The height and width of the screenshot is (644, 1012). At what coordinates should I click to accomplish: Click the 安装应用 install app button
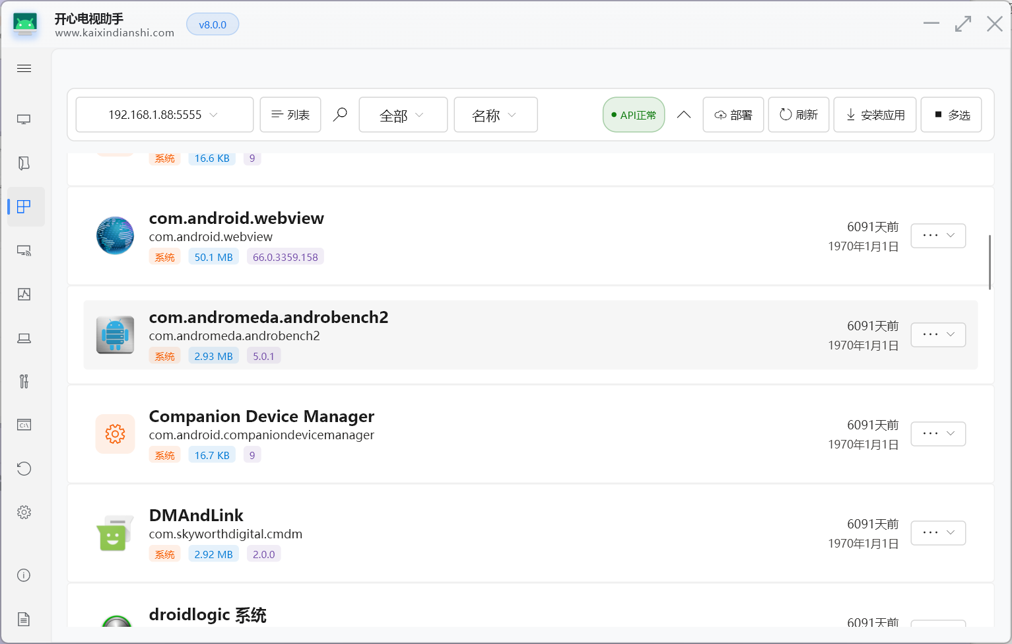[x=875, y=115]
